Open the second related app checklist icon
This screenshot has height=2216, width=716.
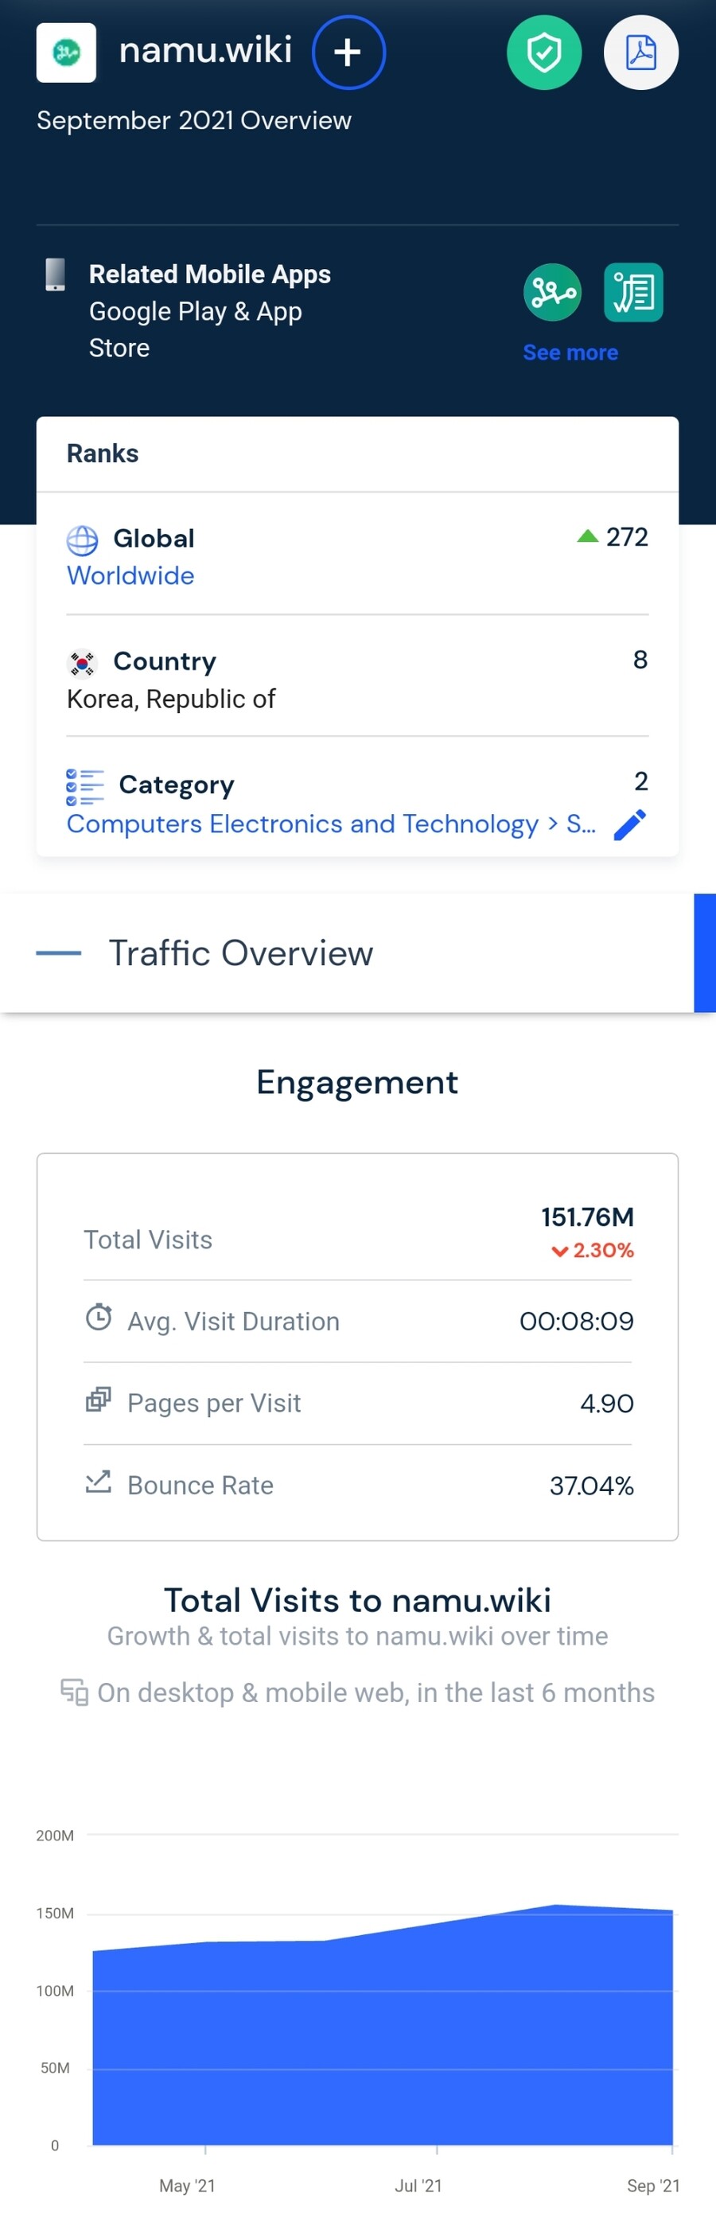[x=633, y=293]
